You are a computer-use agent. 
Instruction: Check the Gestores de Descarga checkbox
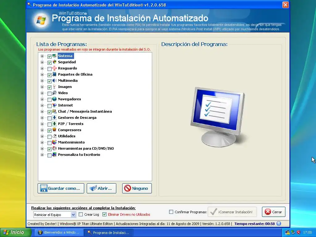tap(49, 118)
